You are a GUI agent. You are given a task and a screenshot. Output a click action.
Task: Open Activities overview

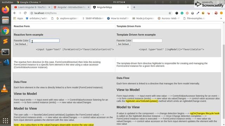pyautogui.click(x=7, y=2)
